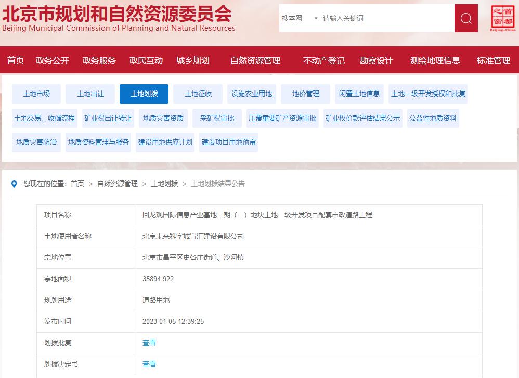Open the 搜本网 search scope dropdown

point(299,18)
